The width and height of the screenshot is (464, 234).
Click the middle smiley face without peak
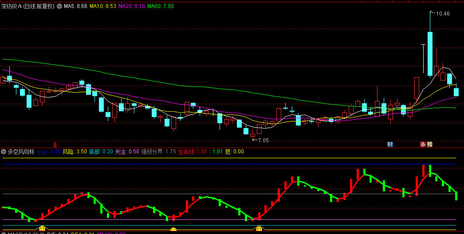point(173,229)
